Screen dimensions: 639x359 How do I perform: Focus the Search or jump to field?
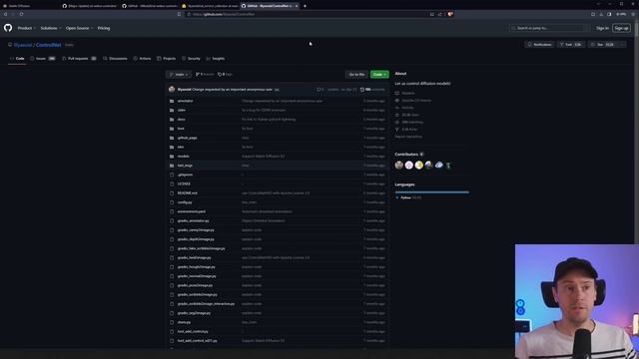tap(549, 28)
